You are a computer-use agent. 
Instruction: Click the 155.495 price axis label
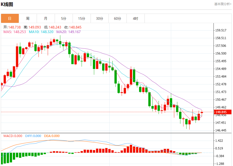point(221,61)
